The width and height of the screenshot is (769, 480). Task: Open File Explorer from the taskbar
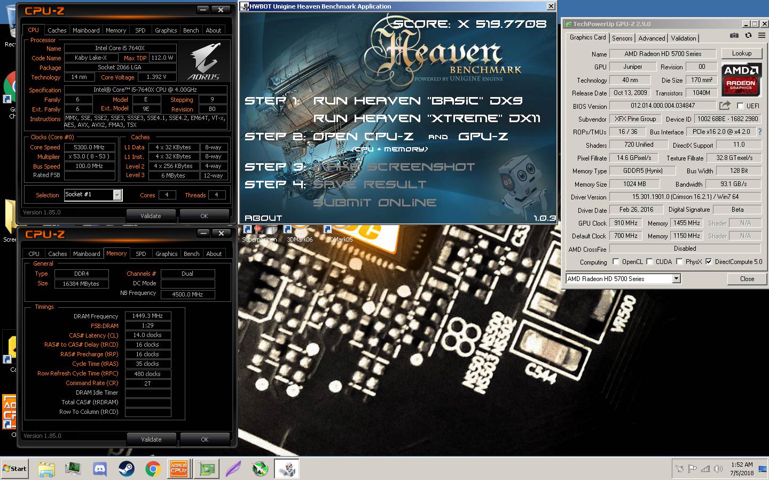click(46, 469)
